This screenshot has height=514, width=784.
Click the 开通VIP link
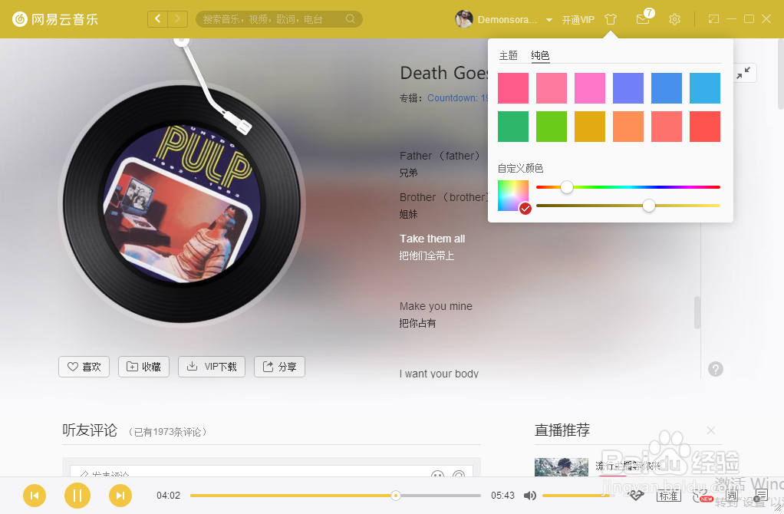pyautogui.click(x=578, y=19)
